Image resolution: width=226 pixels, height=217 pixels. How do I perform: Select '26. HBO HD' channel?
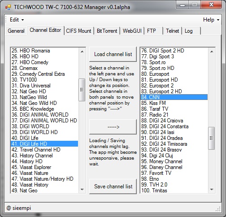pyautogui.click(x=44, y=56)
